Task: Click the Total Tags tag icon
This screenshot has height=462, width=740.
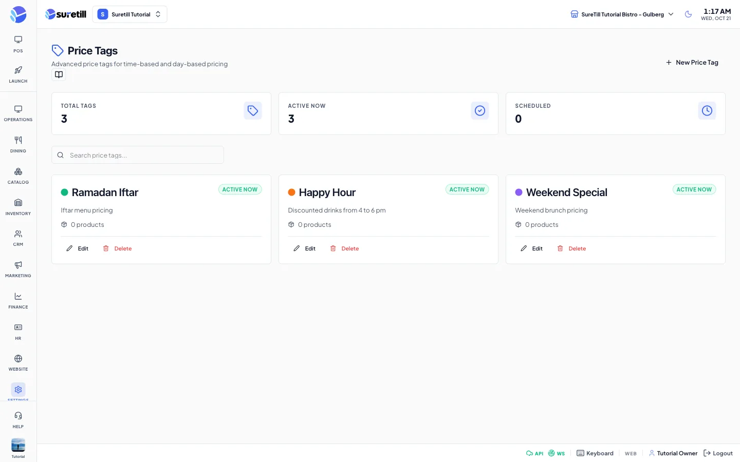Action: 253,110
